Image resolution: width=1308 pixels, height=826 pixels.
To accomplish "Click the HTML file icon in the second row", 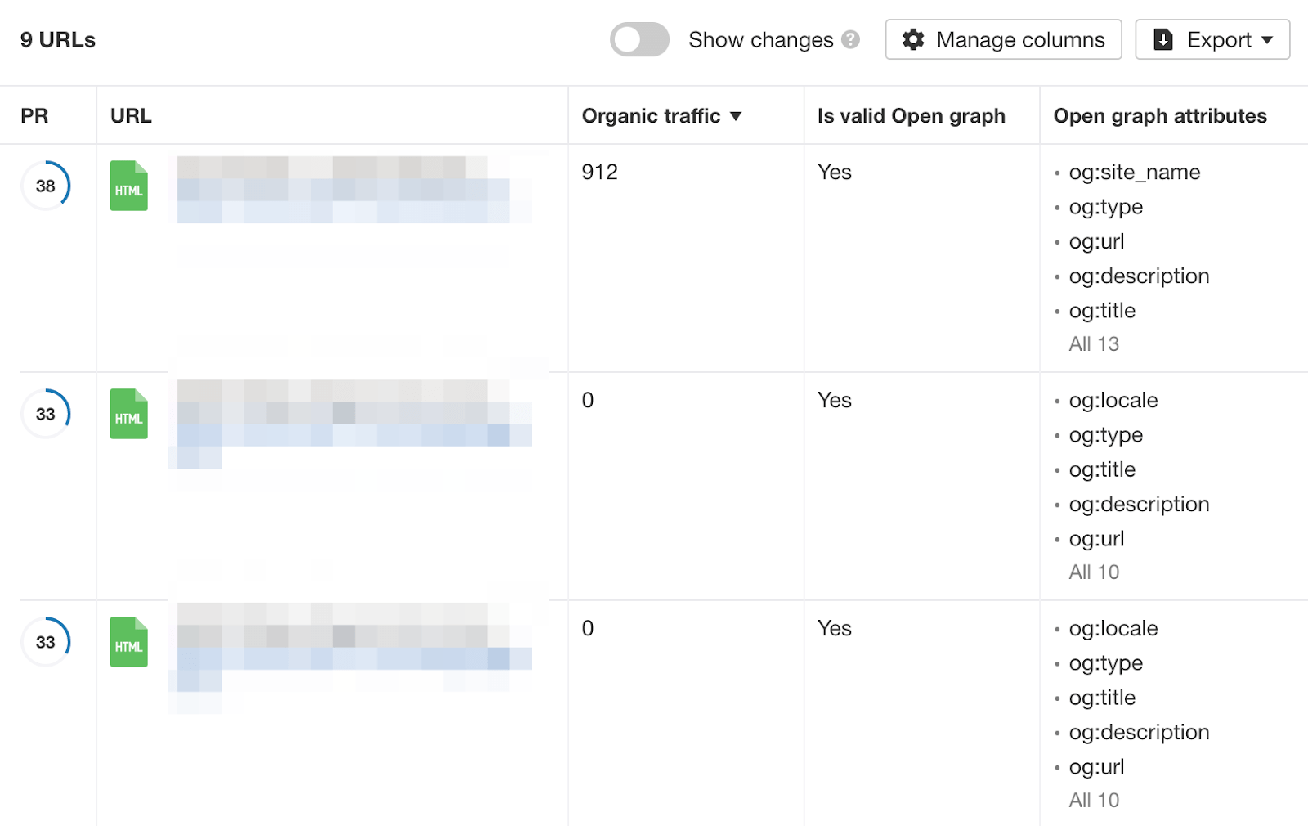I will pos(129,414).
